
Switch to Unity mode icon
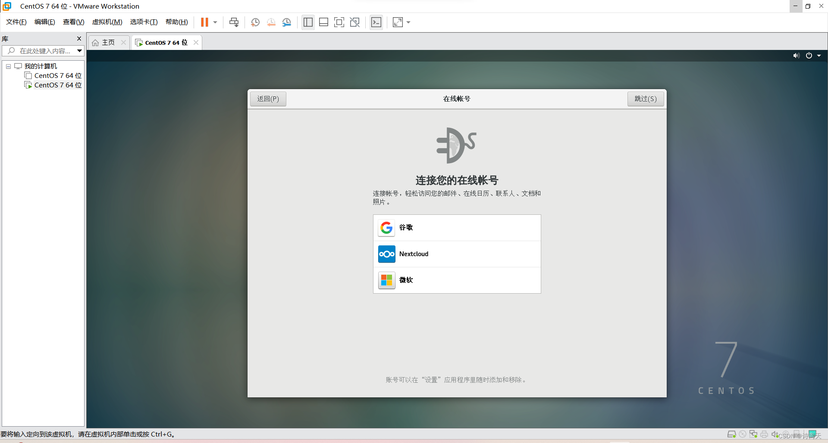(354, 22)
